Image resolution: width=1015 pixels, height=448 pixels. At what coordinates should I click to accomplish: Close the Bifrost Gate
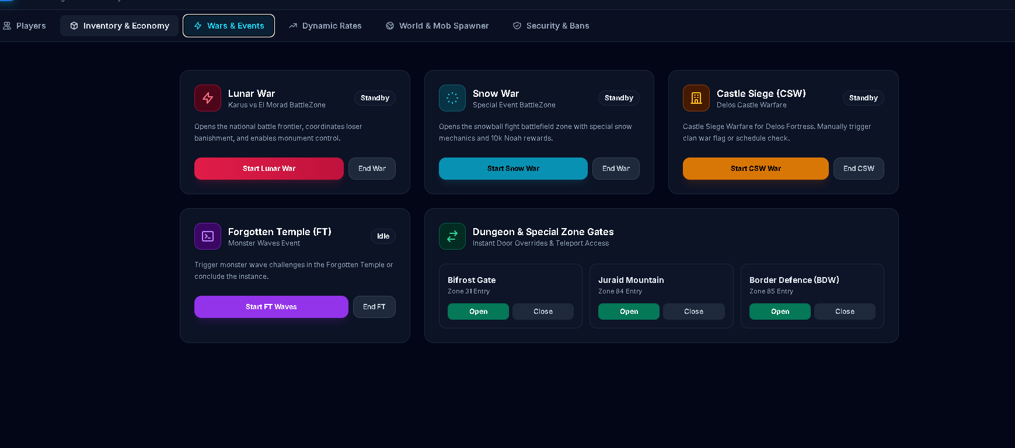[543, 311]
